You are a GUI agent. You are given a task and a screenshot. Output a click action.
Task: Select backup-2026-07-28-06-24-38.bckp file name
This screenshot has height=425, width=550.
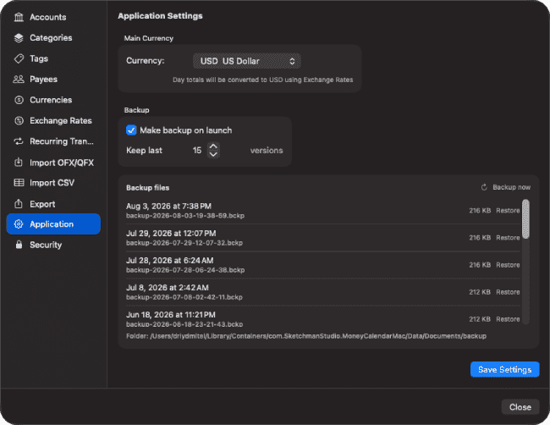185,270
